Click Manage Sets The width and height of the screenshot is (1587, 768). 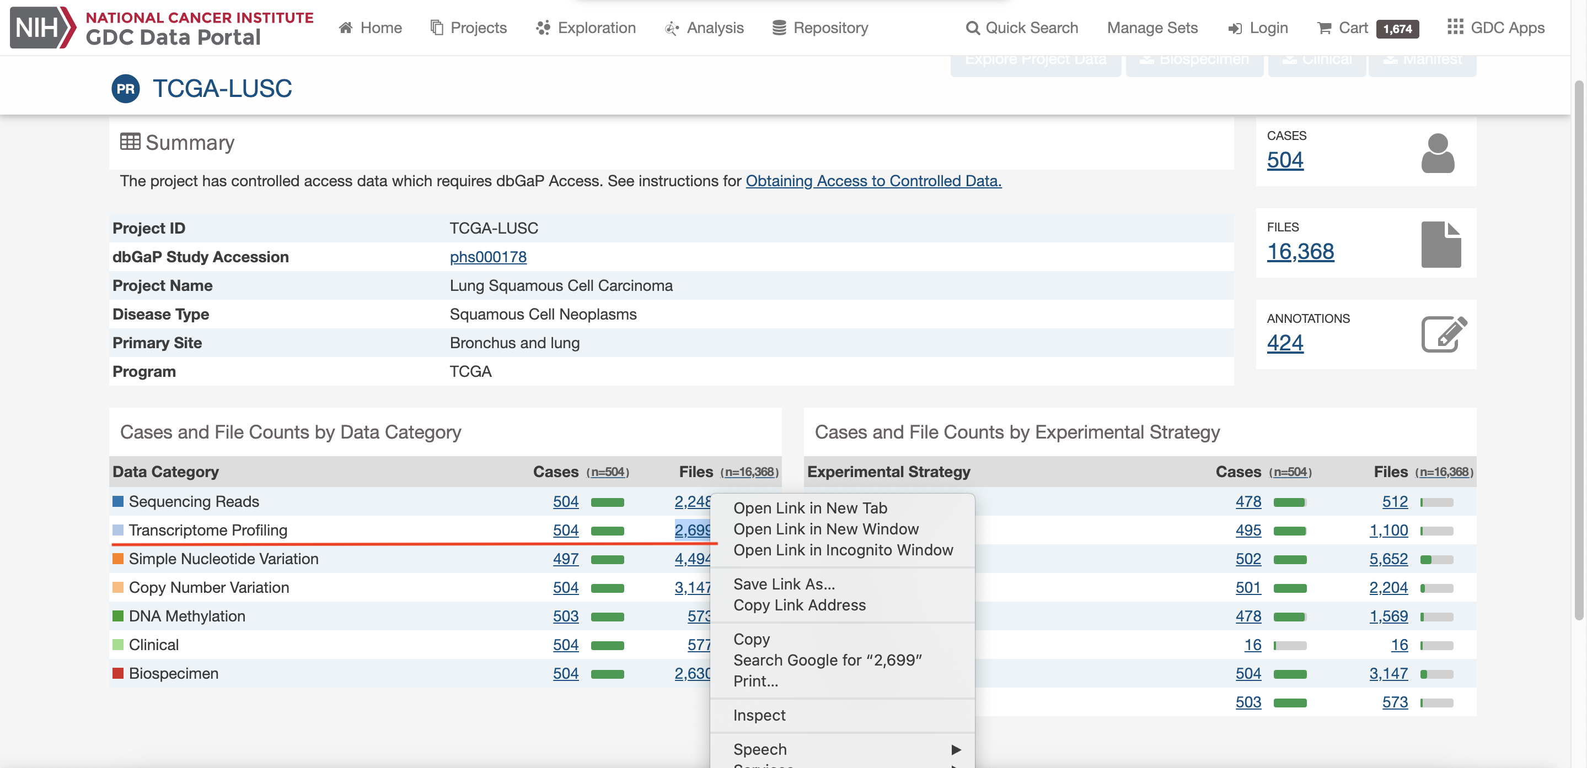tap(1152, 28)
